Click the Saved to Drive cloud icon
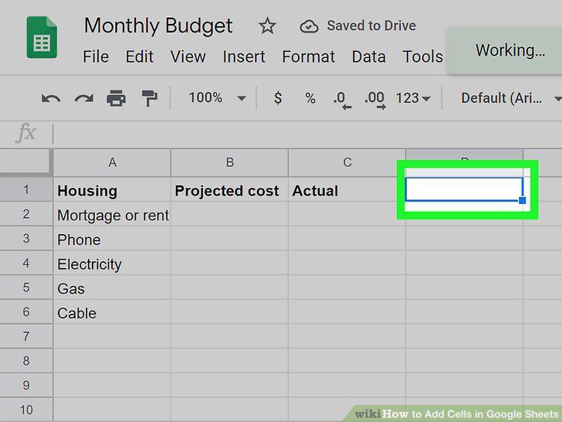 pyautogui.click(x=309, y=26)
